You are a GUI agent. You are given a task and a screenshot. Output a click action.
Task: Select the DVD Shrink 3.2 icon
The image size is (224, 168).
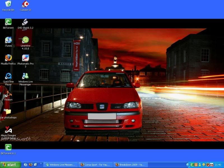(25, 22)
